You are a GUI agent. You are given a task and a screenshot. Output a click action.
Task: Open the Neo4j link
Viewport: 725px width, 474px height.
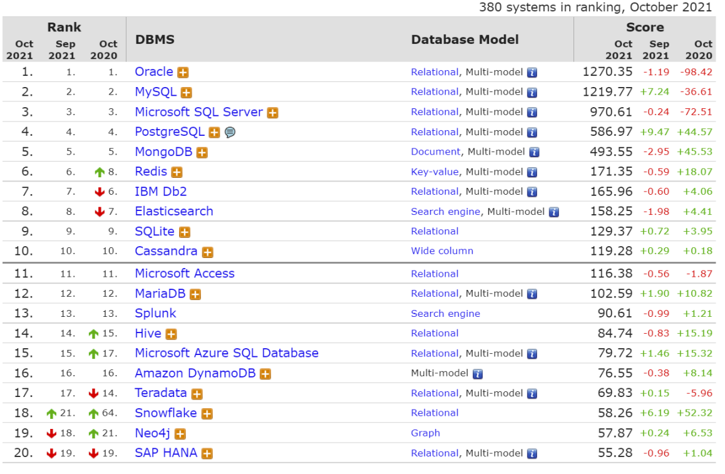153,433
